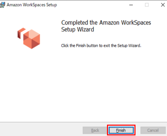Click the 'Setup Wizard' second heading line

click(x=77, y=29)
